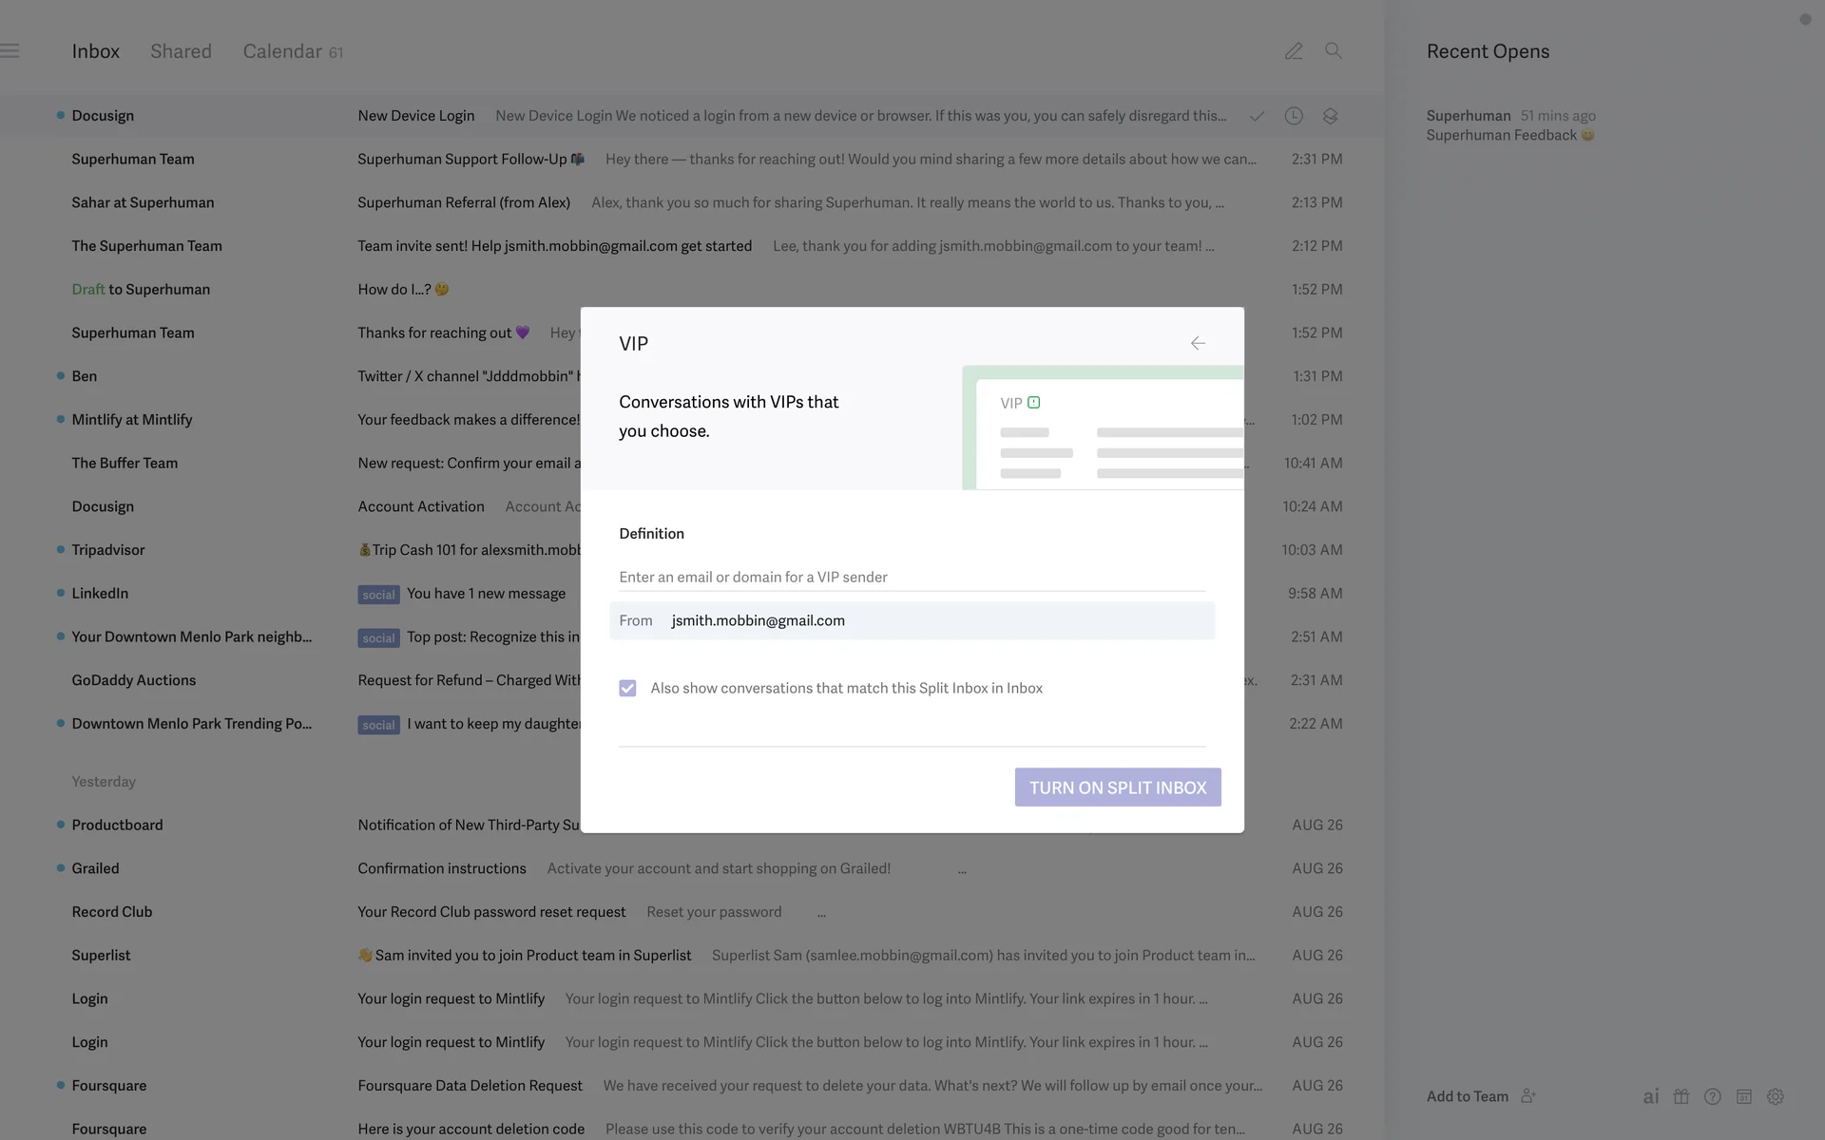This screenshot has width=1825, height=1140.
Task: Mark Docusign email done with checkmark
Action: tap(1257, 116)
